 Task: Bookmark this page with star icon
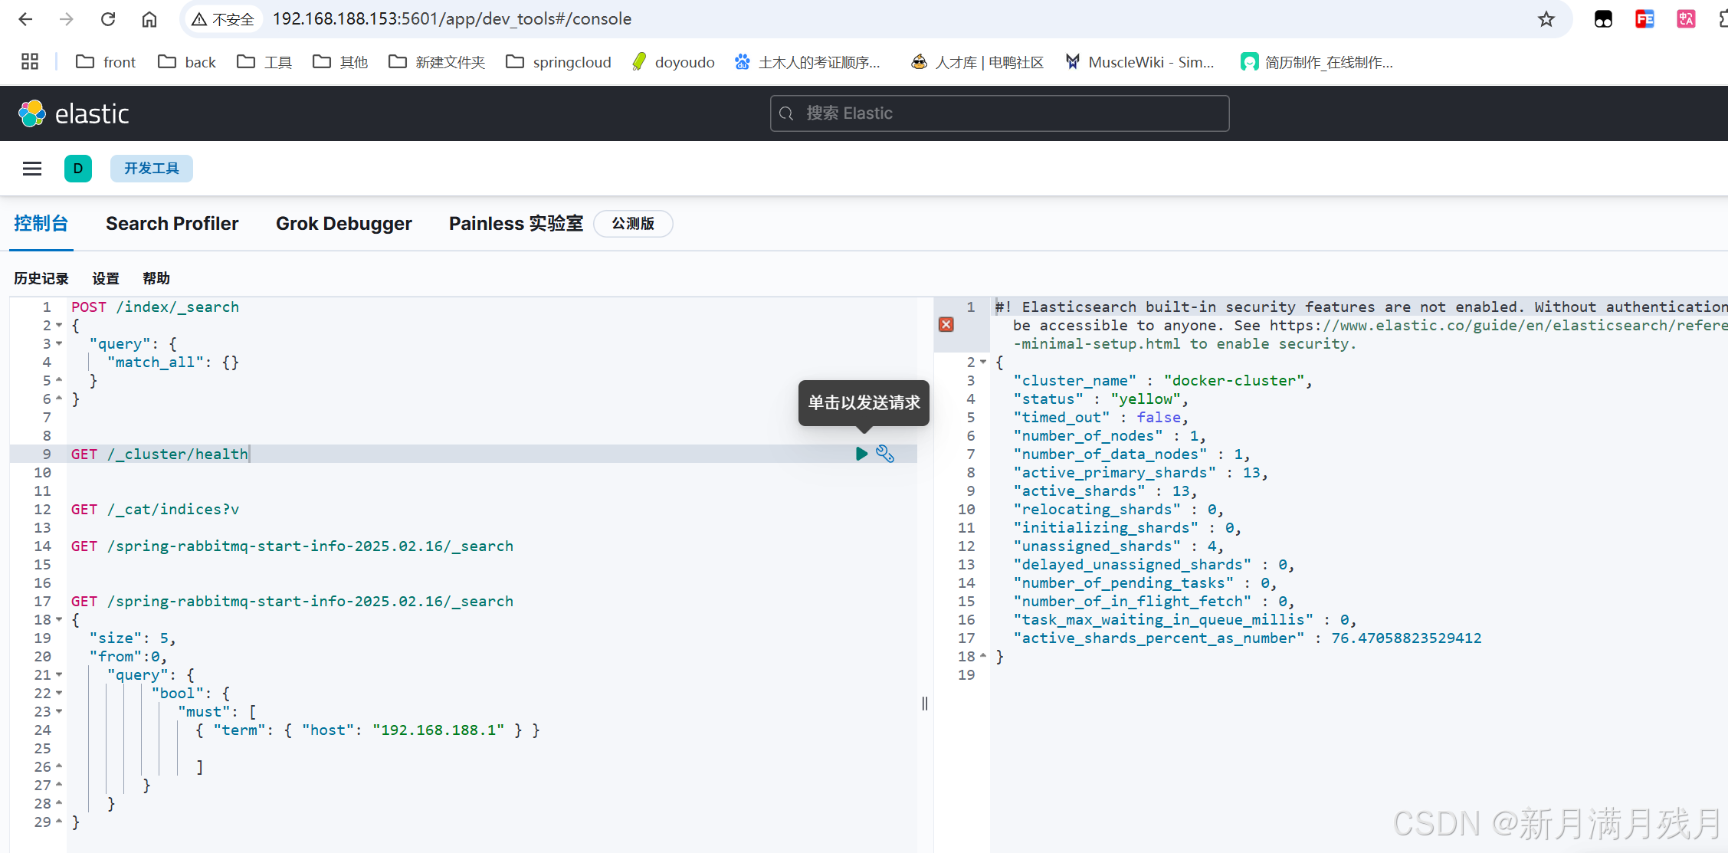tap(1546, 19)
